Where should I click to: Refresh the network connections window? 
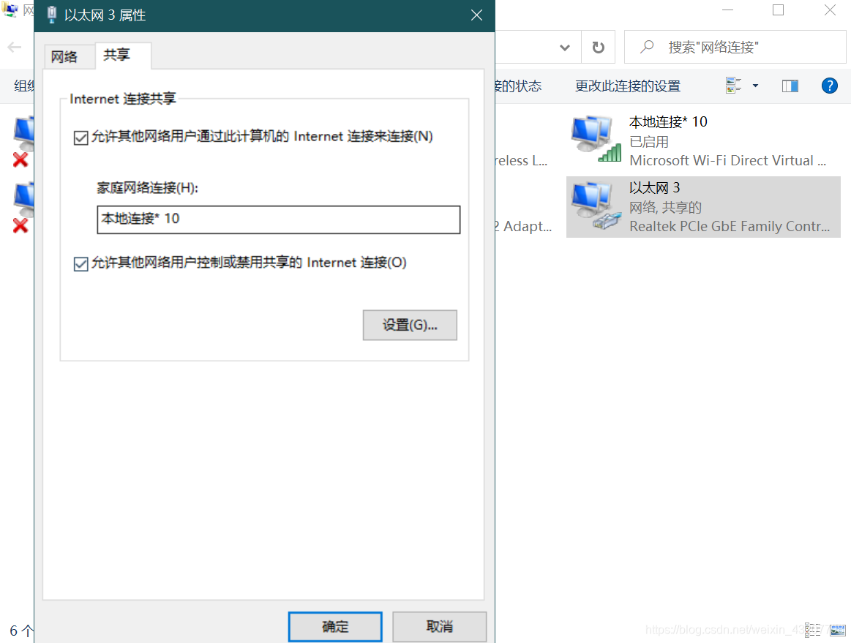pos(598,48)
